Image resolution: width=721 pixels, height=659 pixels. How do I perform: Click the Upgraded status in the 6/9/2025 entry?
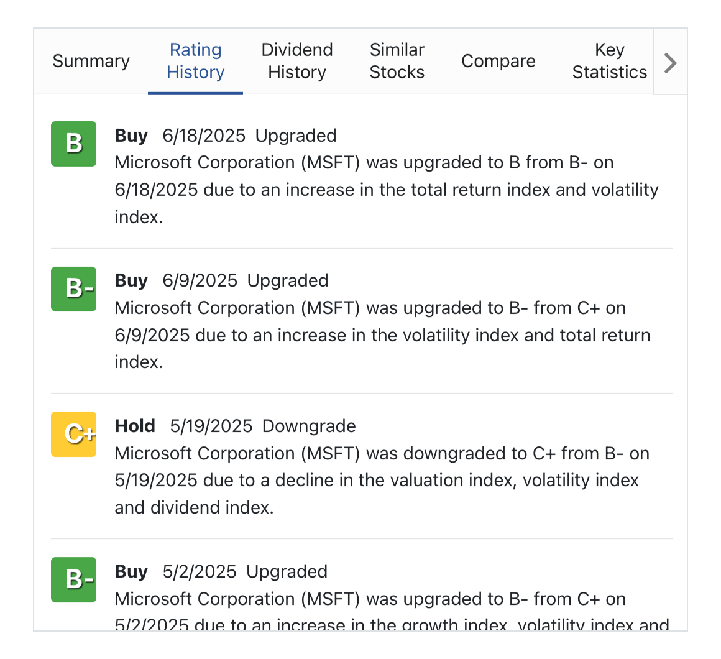(287, 280)
